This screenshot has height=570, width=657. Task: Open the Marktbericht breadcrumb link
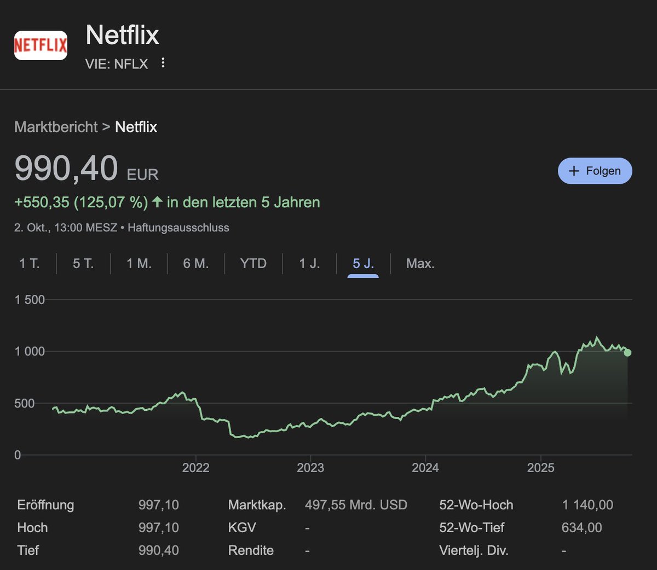pyautogui.click(x=56, y=127)
